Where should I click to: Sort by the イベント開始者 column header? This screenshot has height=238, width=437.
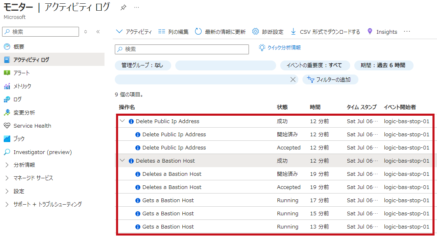400,107
